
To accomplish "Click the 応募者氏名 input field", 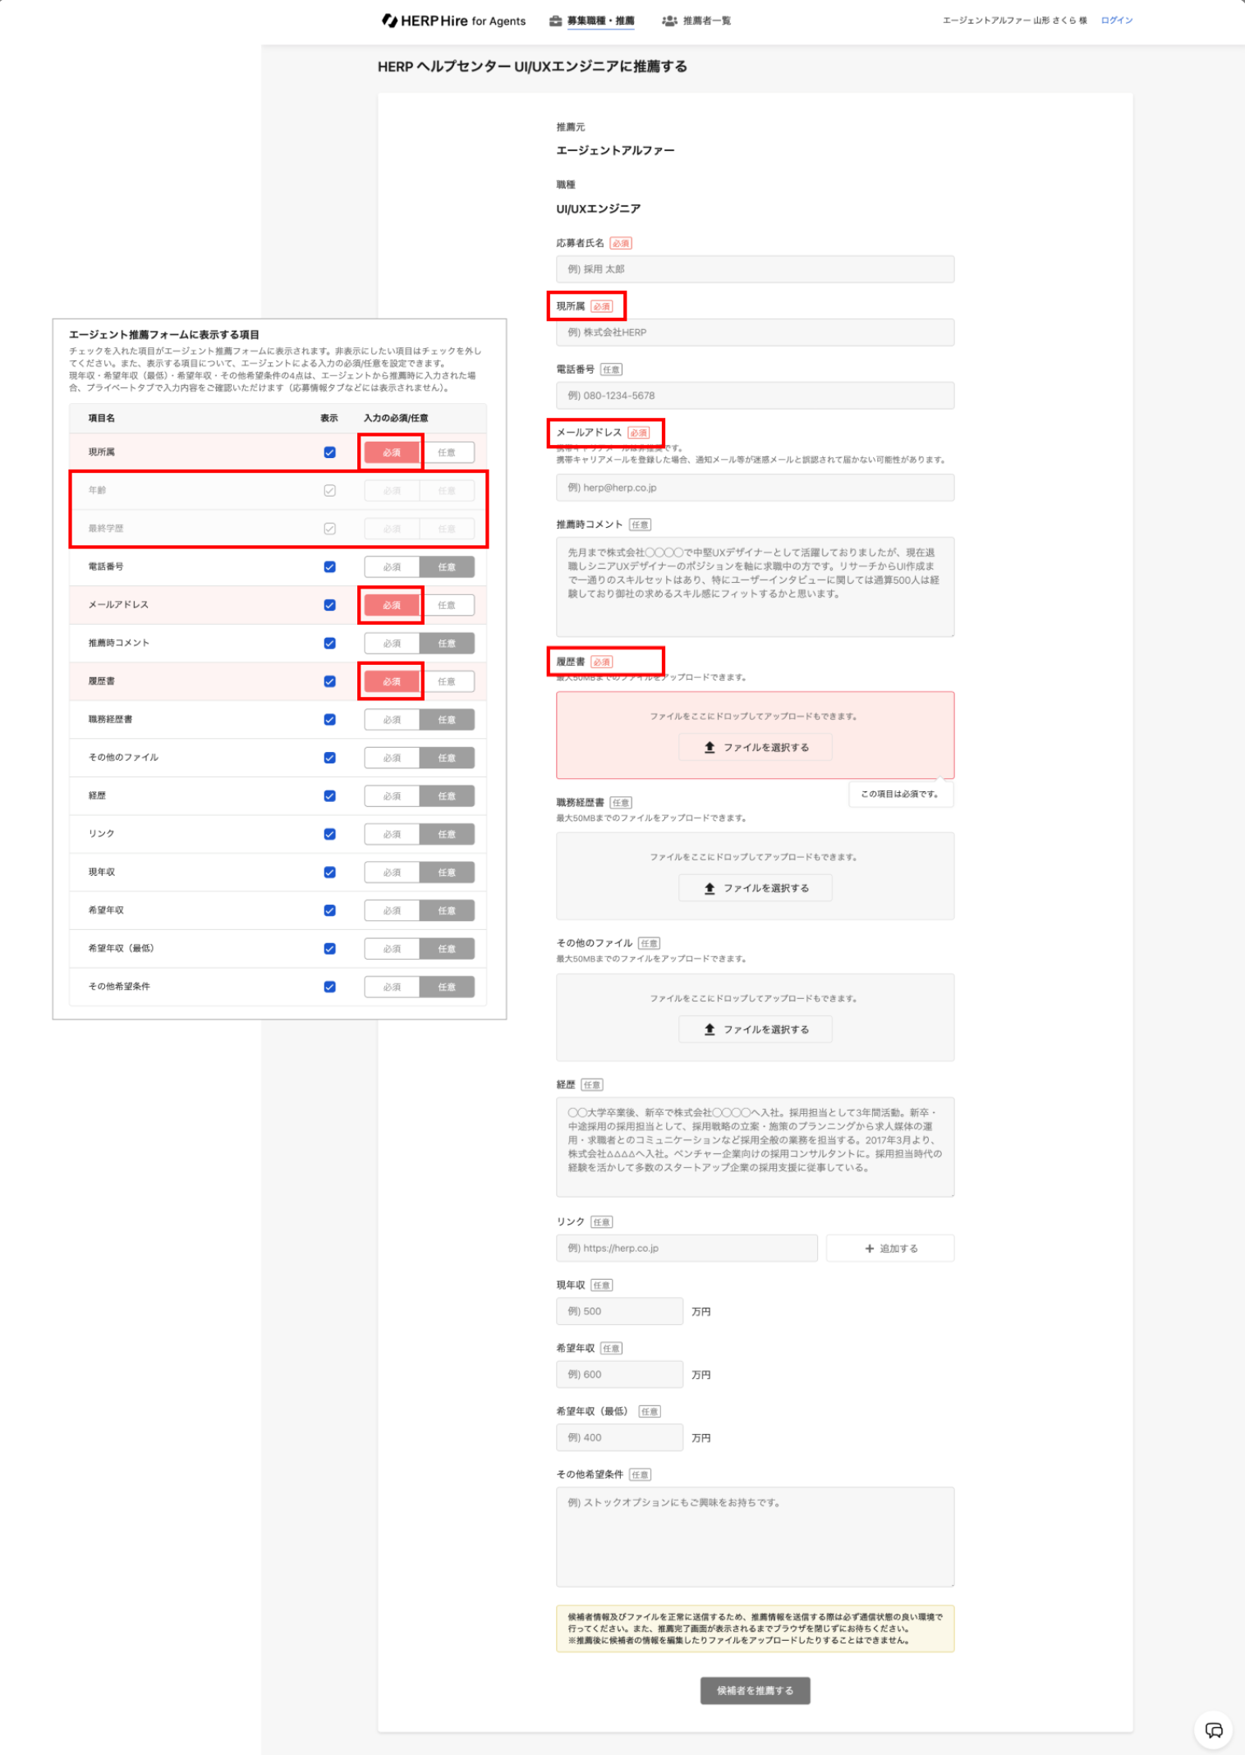I will (x=755, y=269).
